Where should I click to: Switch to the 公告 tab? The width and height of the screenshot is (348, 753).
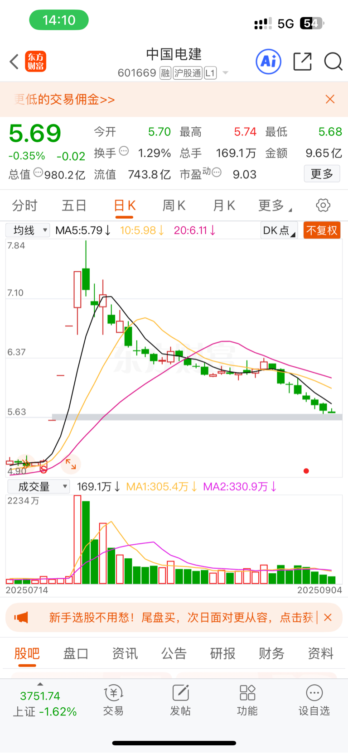click(x=174, y=653)
